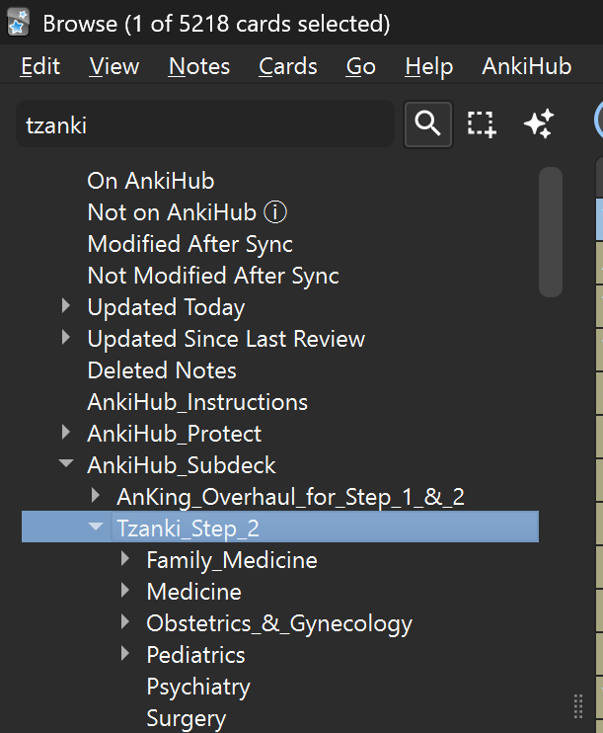Open the Cards menu

tap(288, 66)
